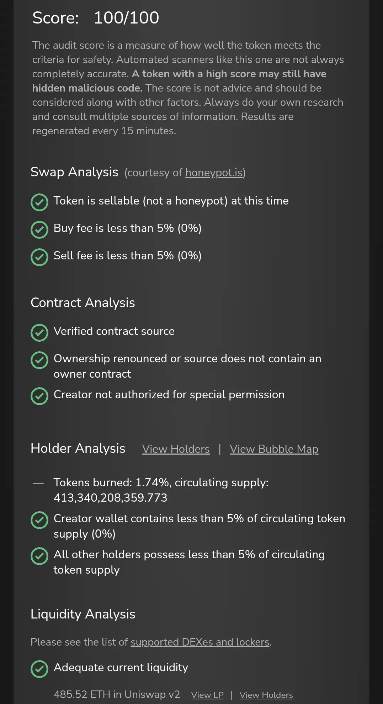Click the All other holders check icon

pyautogui.click(x=39, y=556)
